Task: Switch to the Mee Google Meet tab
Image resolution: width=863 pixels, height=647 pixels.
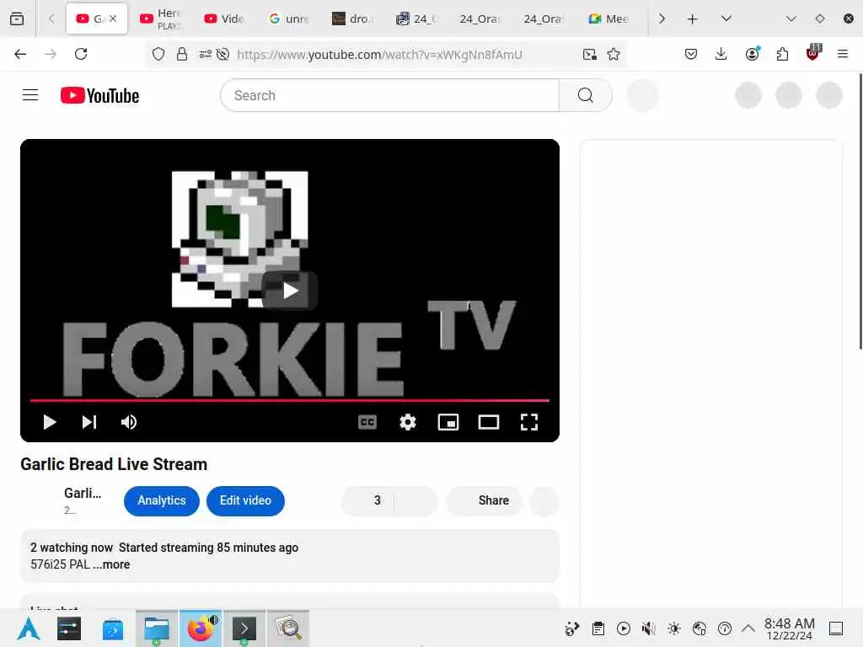Action: (608, 19)
